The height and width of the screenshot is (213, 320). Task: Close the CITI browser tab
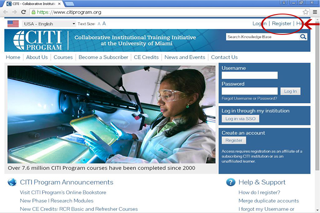tap(59, 4)
